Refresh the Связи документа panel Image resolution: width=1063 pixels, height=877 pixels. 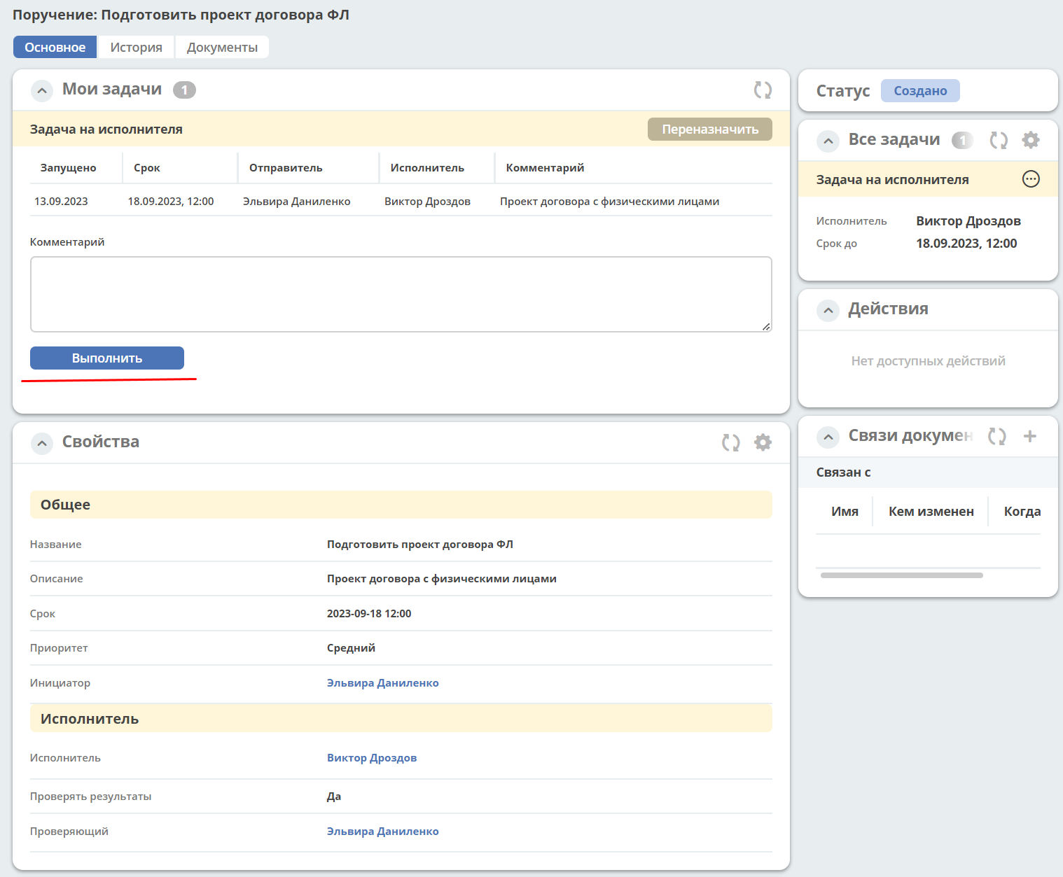[x=997, y=436]
